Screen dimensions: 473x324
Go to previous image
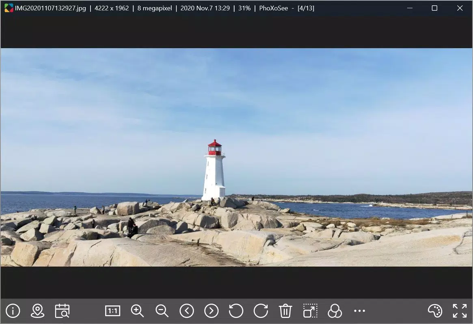[x=187, y=311]
